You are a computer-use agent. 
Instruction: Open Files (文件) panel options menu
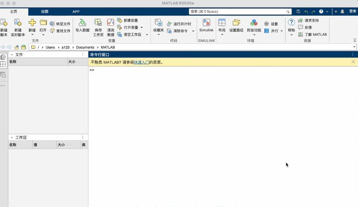click(83, 55)
